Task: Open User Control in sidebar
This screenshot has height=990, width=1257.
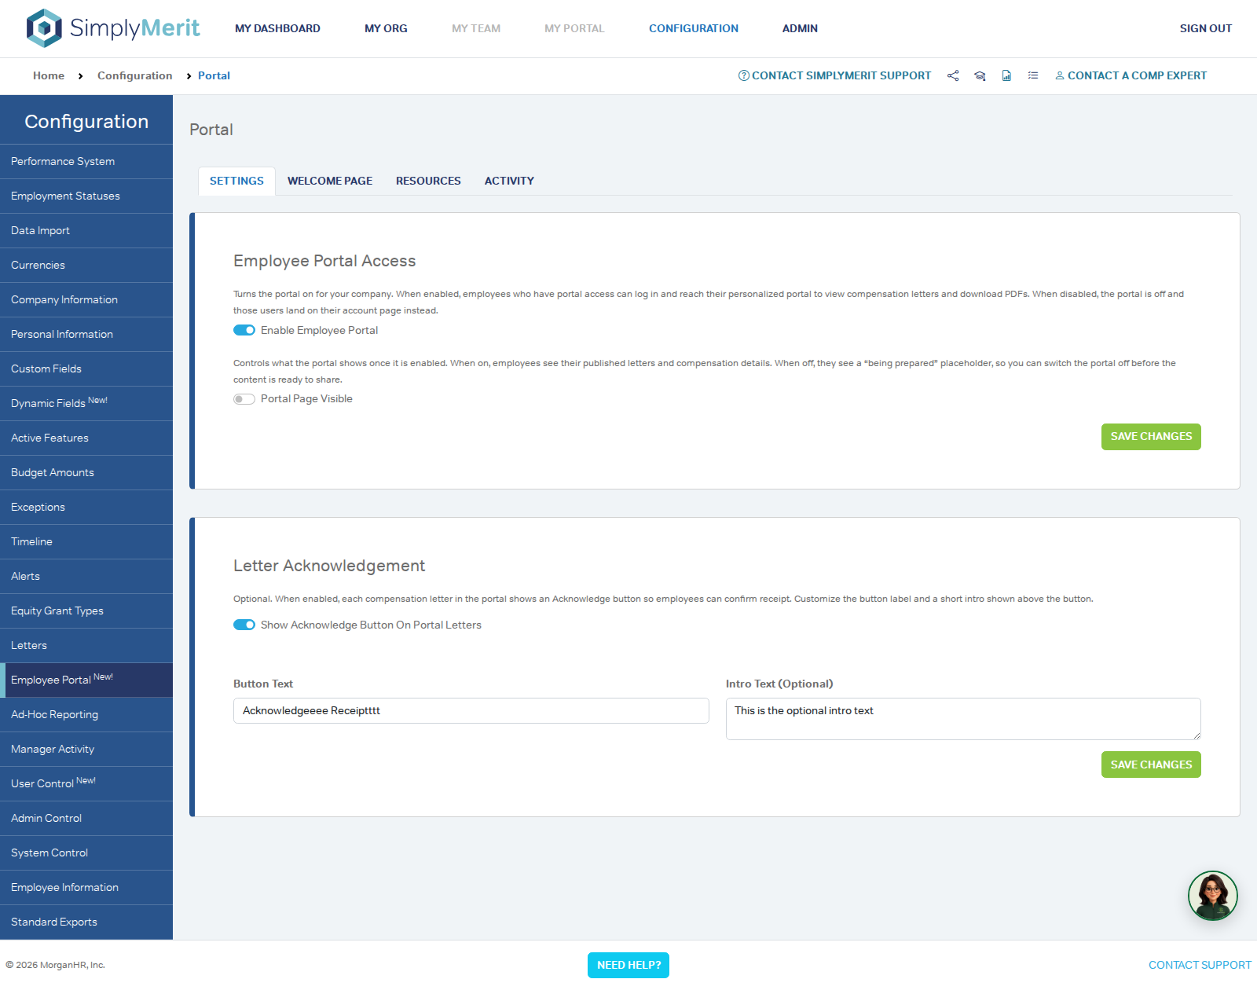Action: pyautogui.click(x=86, y=784)
